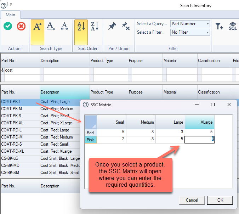Click the Pink Medium quantity cell
Image resolution: width=239 pixels, height=214 pixels.
141,140
